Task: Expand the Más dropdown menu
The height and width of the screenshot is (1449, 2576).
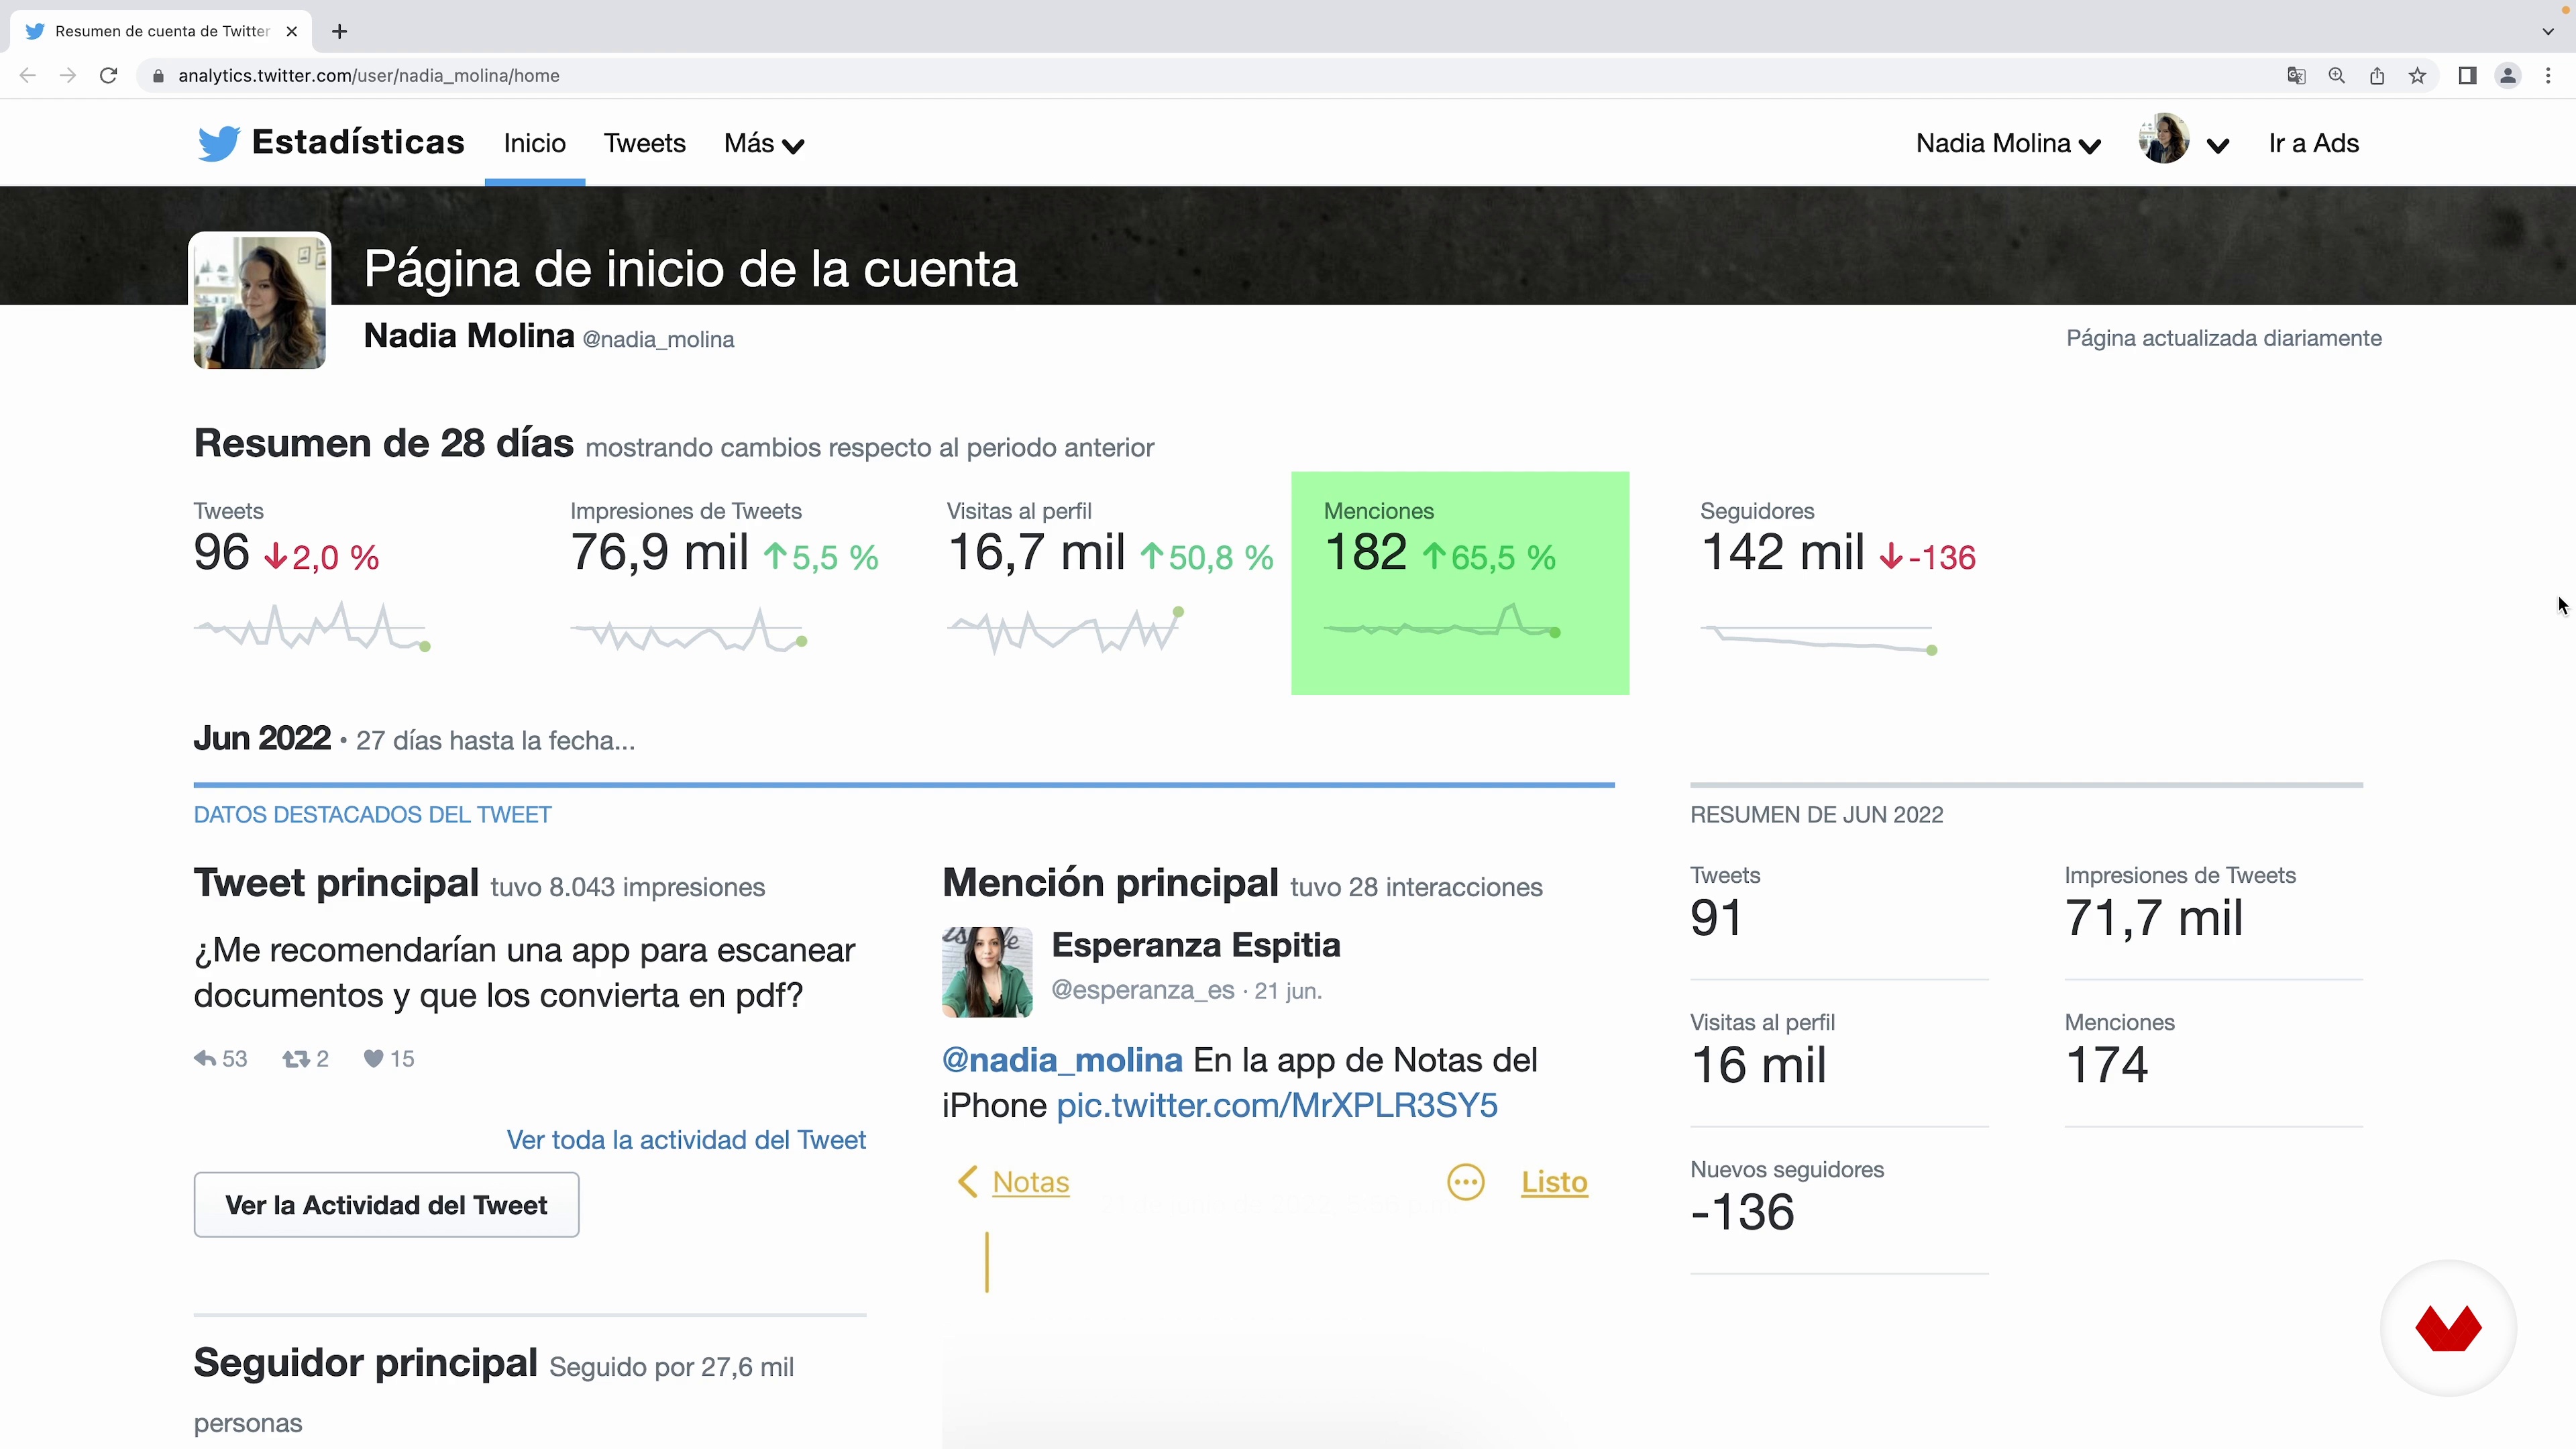Action: point(764,143)
